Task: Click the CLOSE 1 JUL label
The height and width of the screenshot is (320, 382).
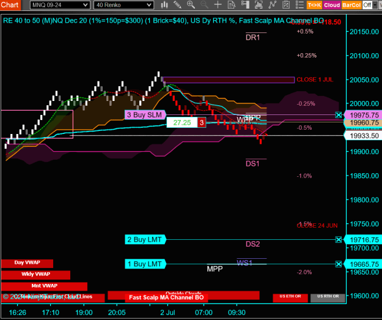Action: [x=315, y=80]
